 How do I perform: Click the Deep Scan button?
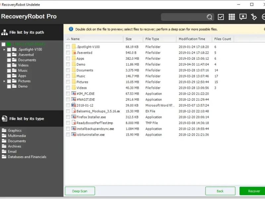coord(80,191)
